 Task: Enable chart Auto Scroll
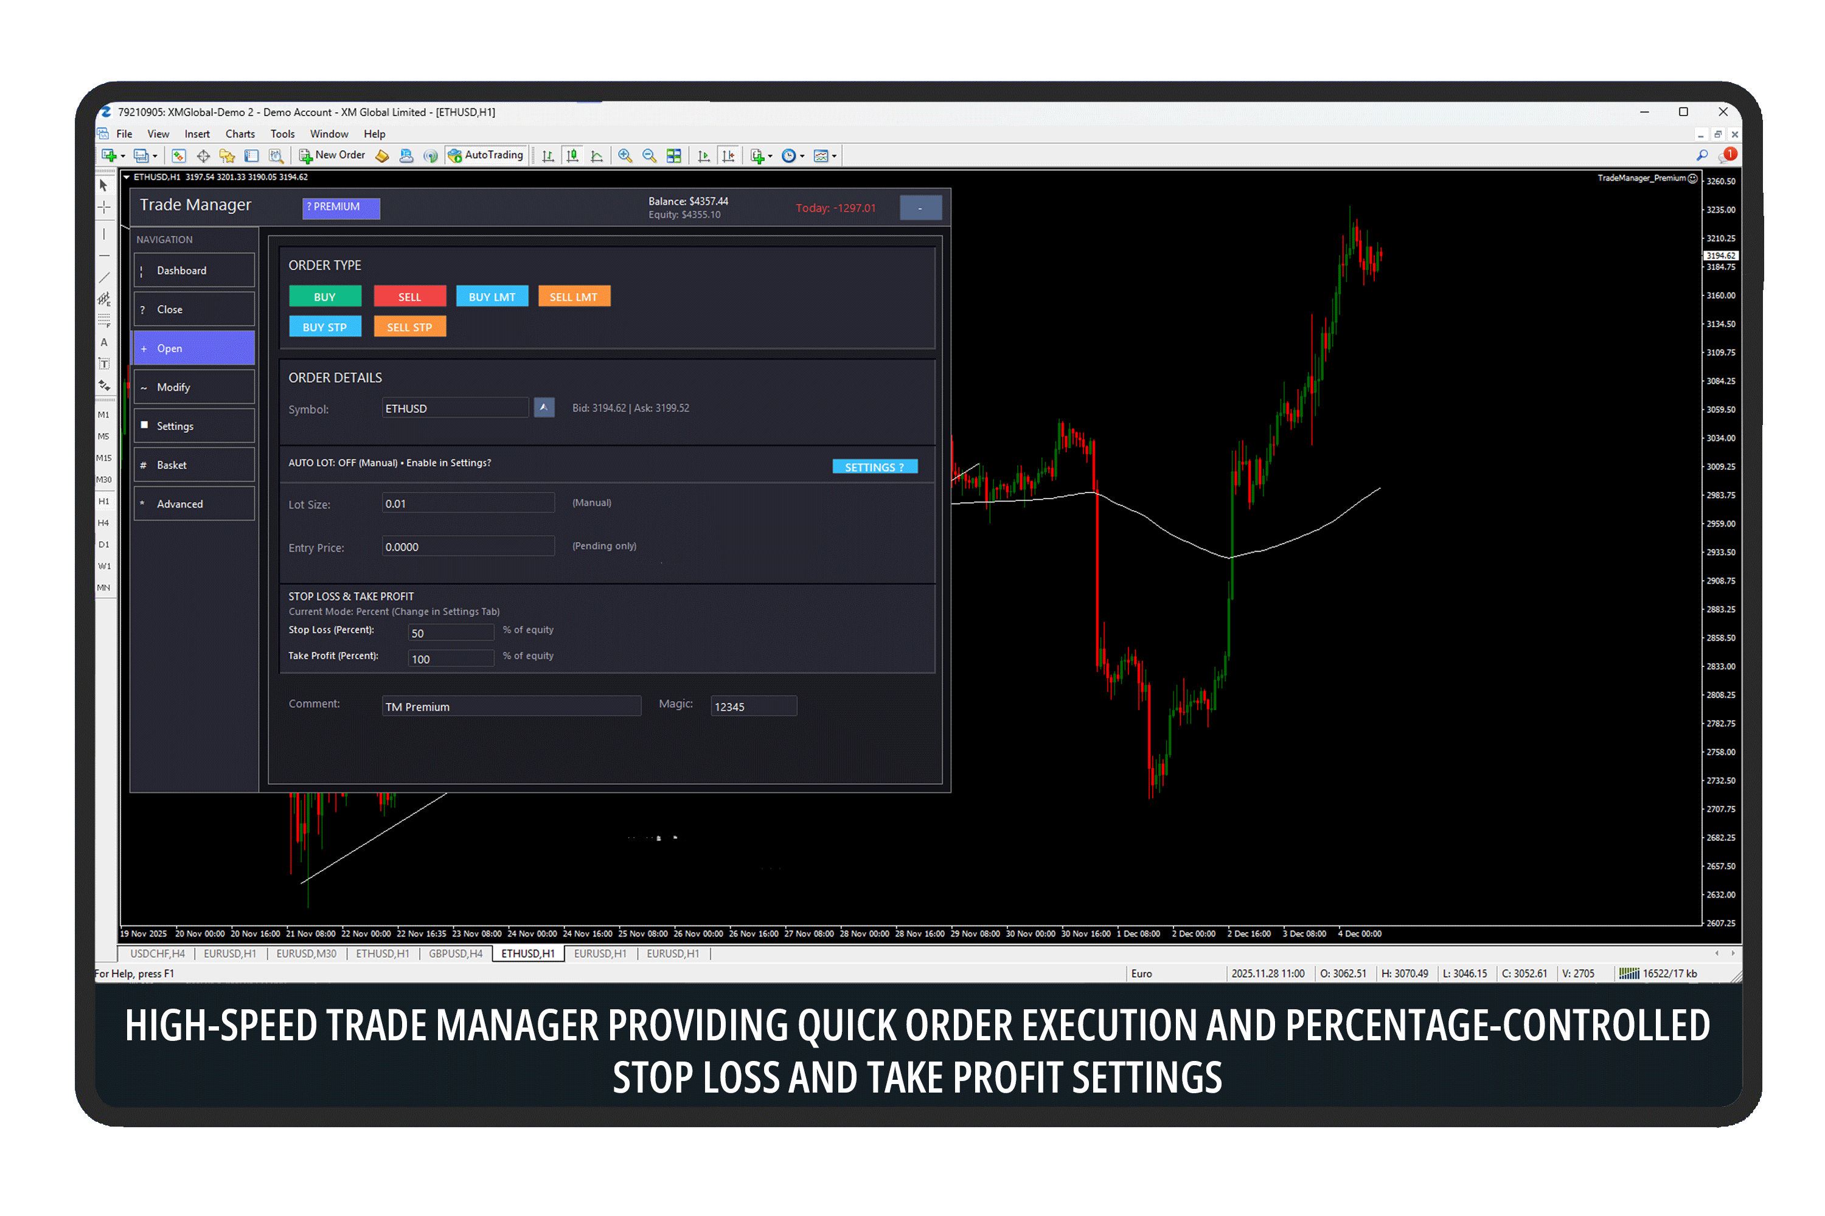pos(704,155)
